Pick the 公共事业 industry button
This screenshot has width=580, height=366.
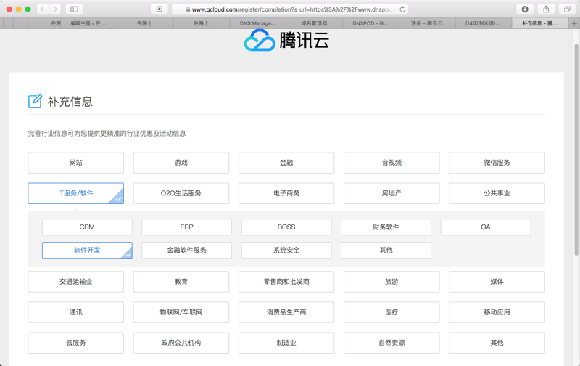coord(497,193)
